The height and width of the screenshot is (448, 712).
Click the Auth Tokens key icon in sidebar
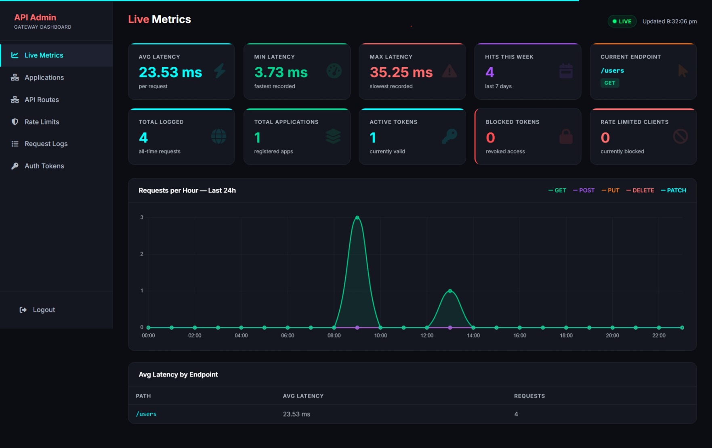click(x=15, y=166)
